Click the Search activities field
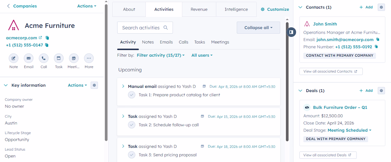This screenshot has width=391, height=162. (142, 28)
